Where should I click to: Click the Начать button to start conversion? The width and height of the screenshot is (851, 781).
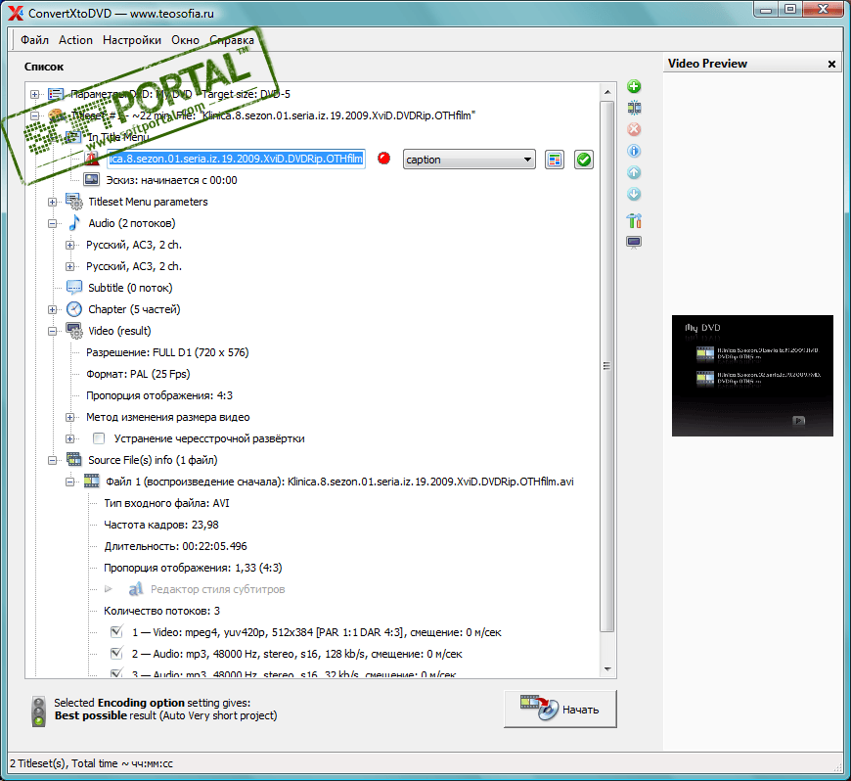coord(560,709)
